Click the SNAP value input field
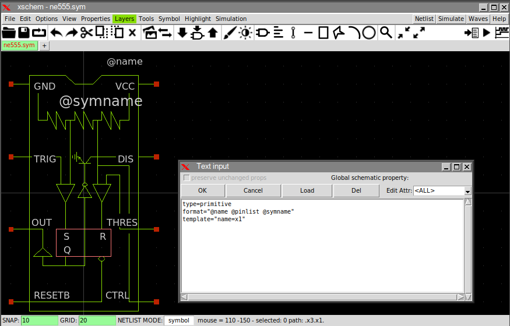 point(39,320)
